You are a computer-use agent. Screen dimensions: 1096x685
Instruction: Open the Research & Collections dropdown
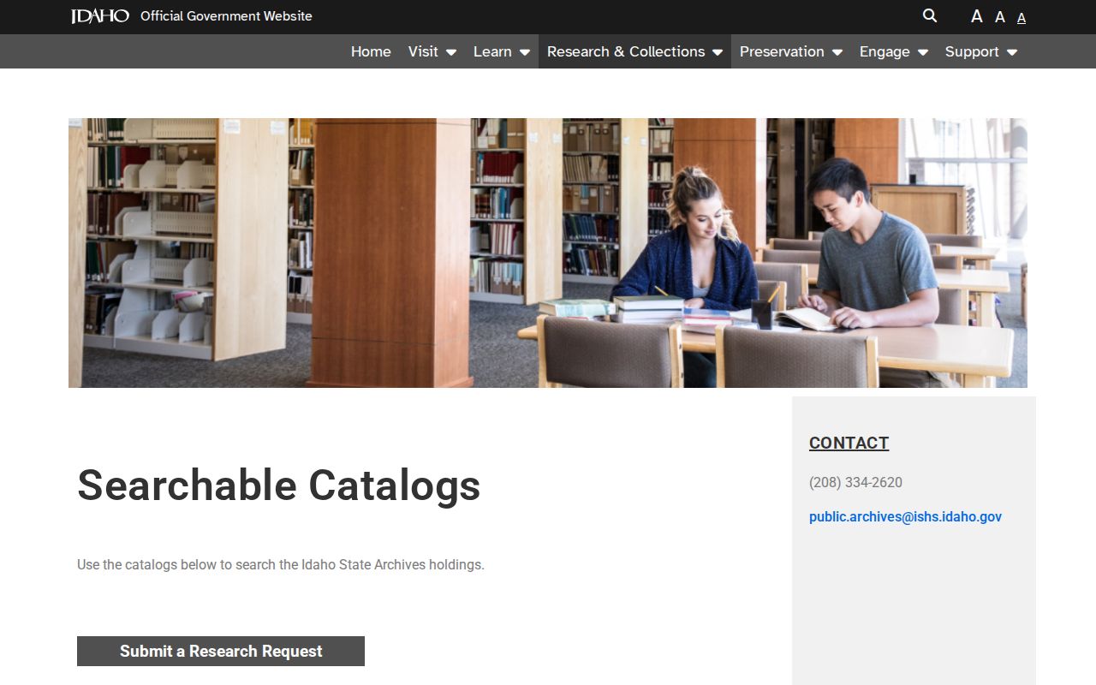click(634, 51)
